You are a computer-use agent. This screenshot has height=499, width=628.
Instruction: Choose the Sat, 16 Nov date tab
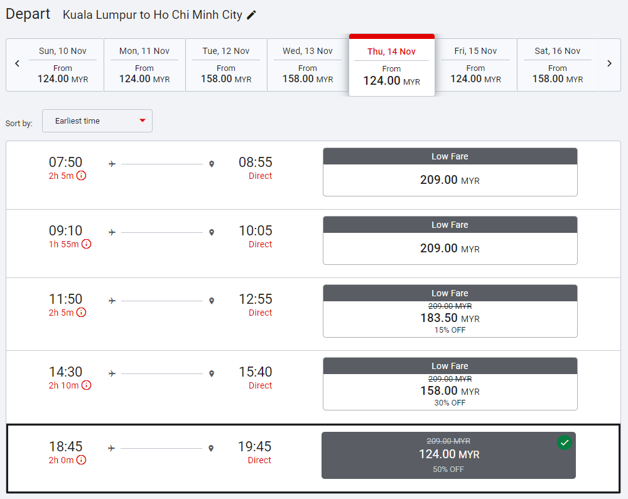(558, 65)
